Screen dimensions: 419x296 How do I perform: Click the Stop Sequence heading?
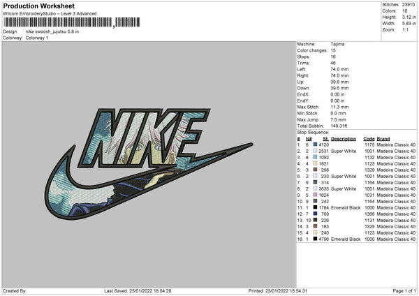313,132
